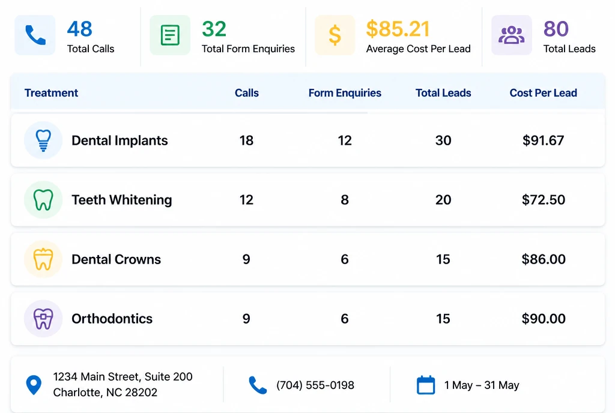615x413 pixels.
Task: Click the $85.21 average cost value
Action: [x=398, y=29]
